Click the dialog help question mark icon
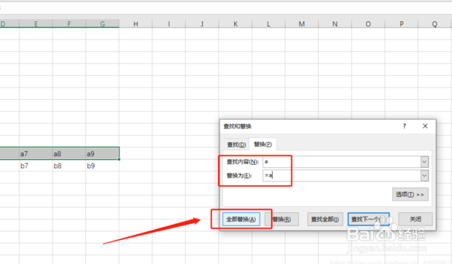The width and height of the screenshot is (452, 264). [405, 126]
